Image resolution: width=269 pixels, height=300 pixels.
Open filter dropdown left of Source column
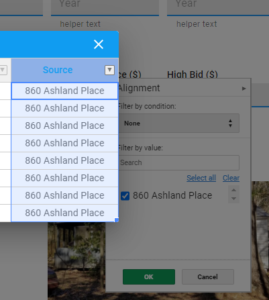click(3, 70)
